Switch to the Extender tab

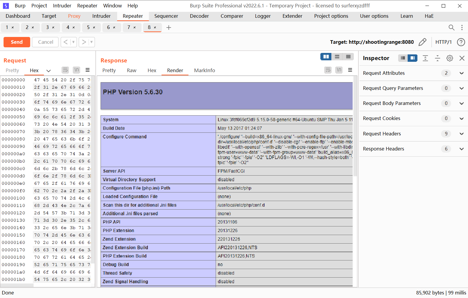coord(292,16)
